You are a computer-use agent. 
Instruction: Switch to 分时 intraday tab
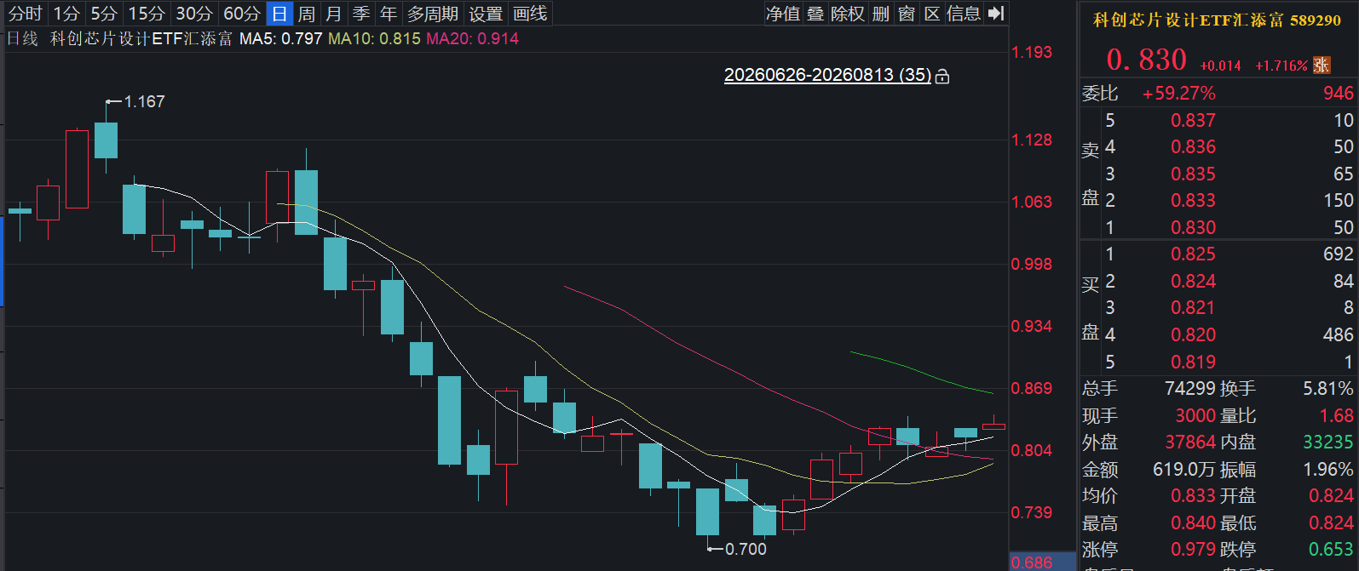tap(25, 14)
